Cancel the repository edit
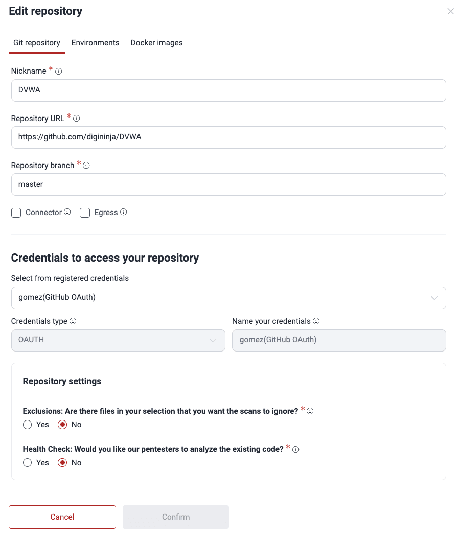 (x=62, y=517)
